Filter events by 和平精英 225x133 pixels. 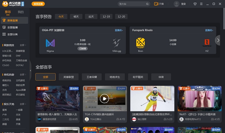pos(138,77)
